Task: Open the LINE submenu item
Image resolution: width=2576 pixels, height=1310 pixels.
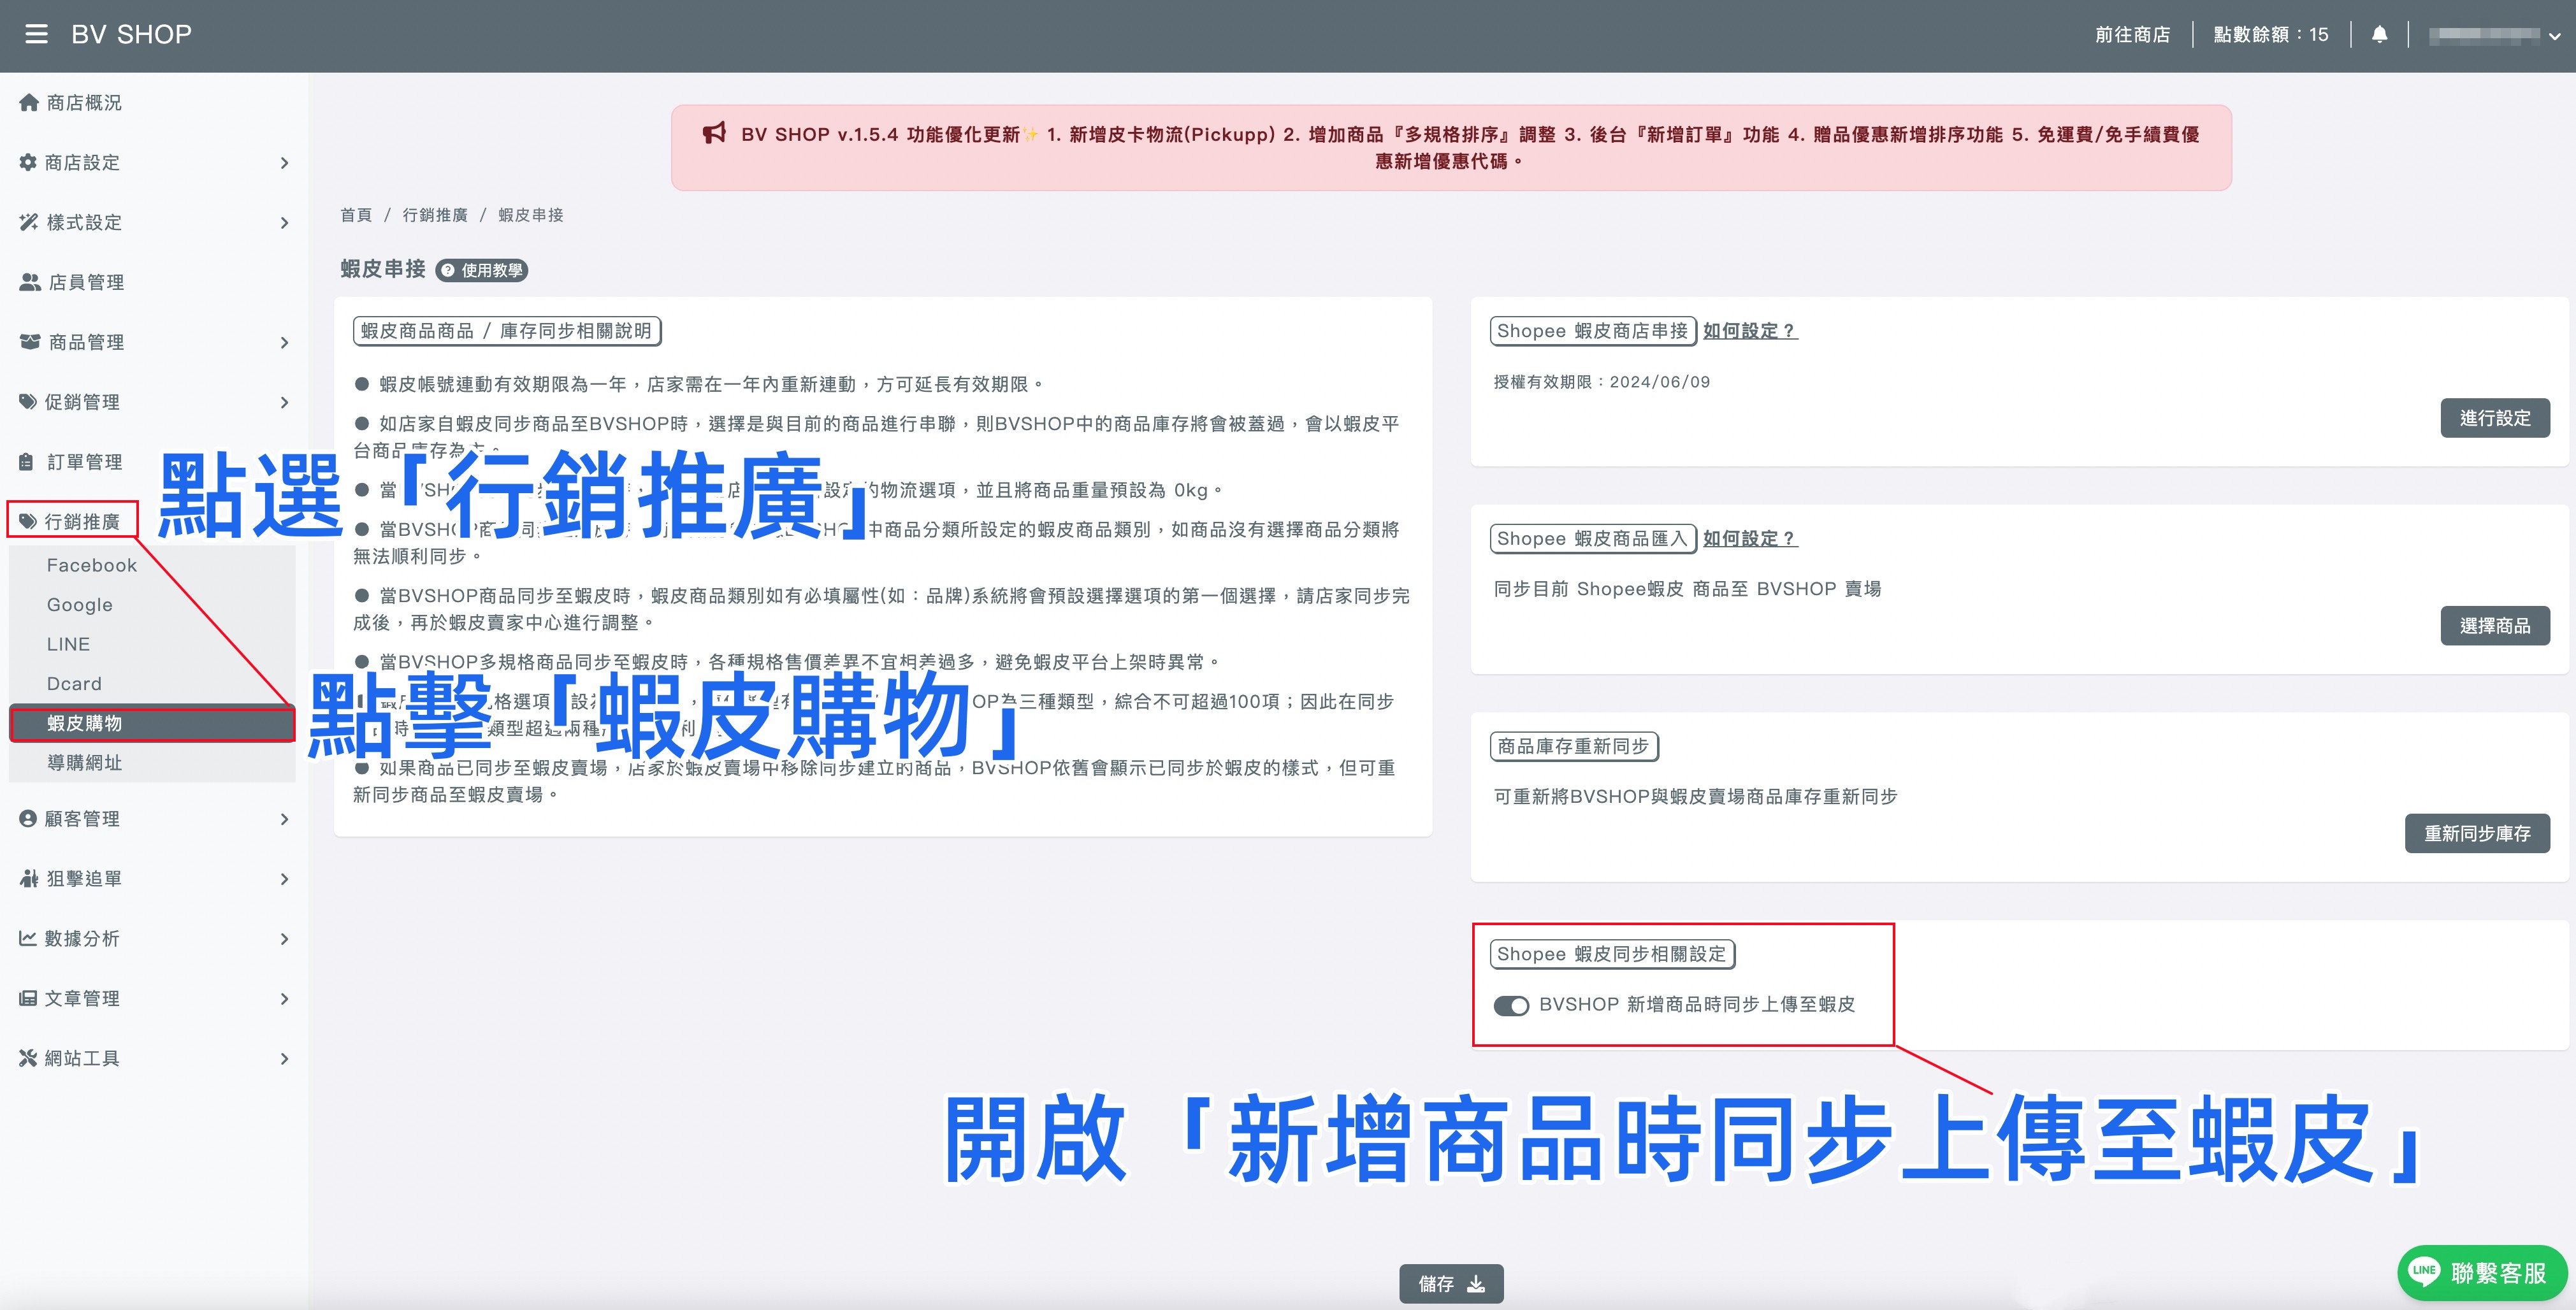Action: pyautogui.click(x=152, y=644)
